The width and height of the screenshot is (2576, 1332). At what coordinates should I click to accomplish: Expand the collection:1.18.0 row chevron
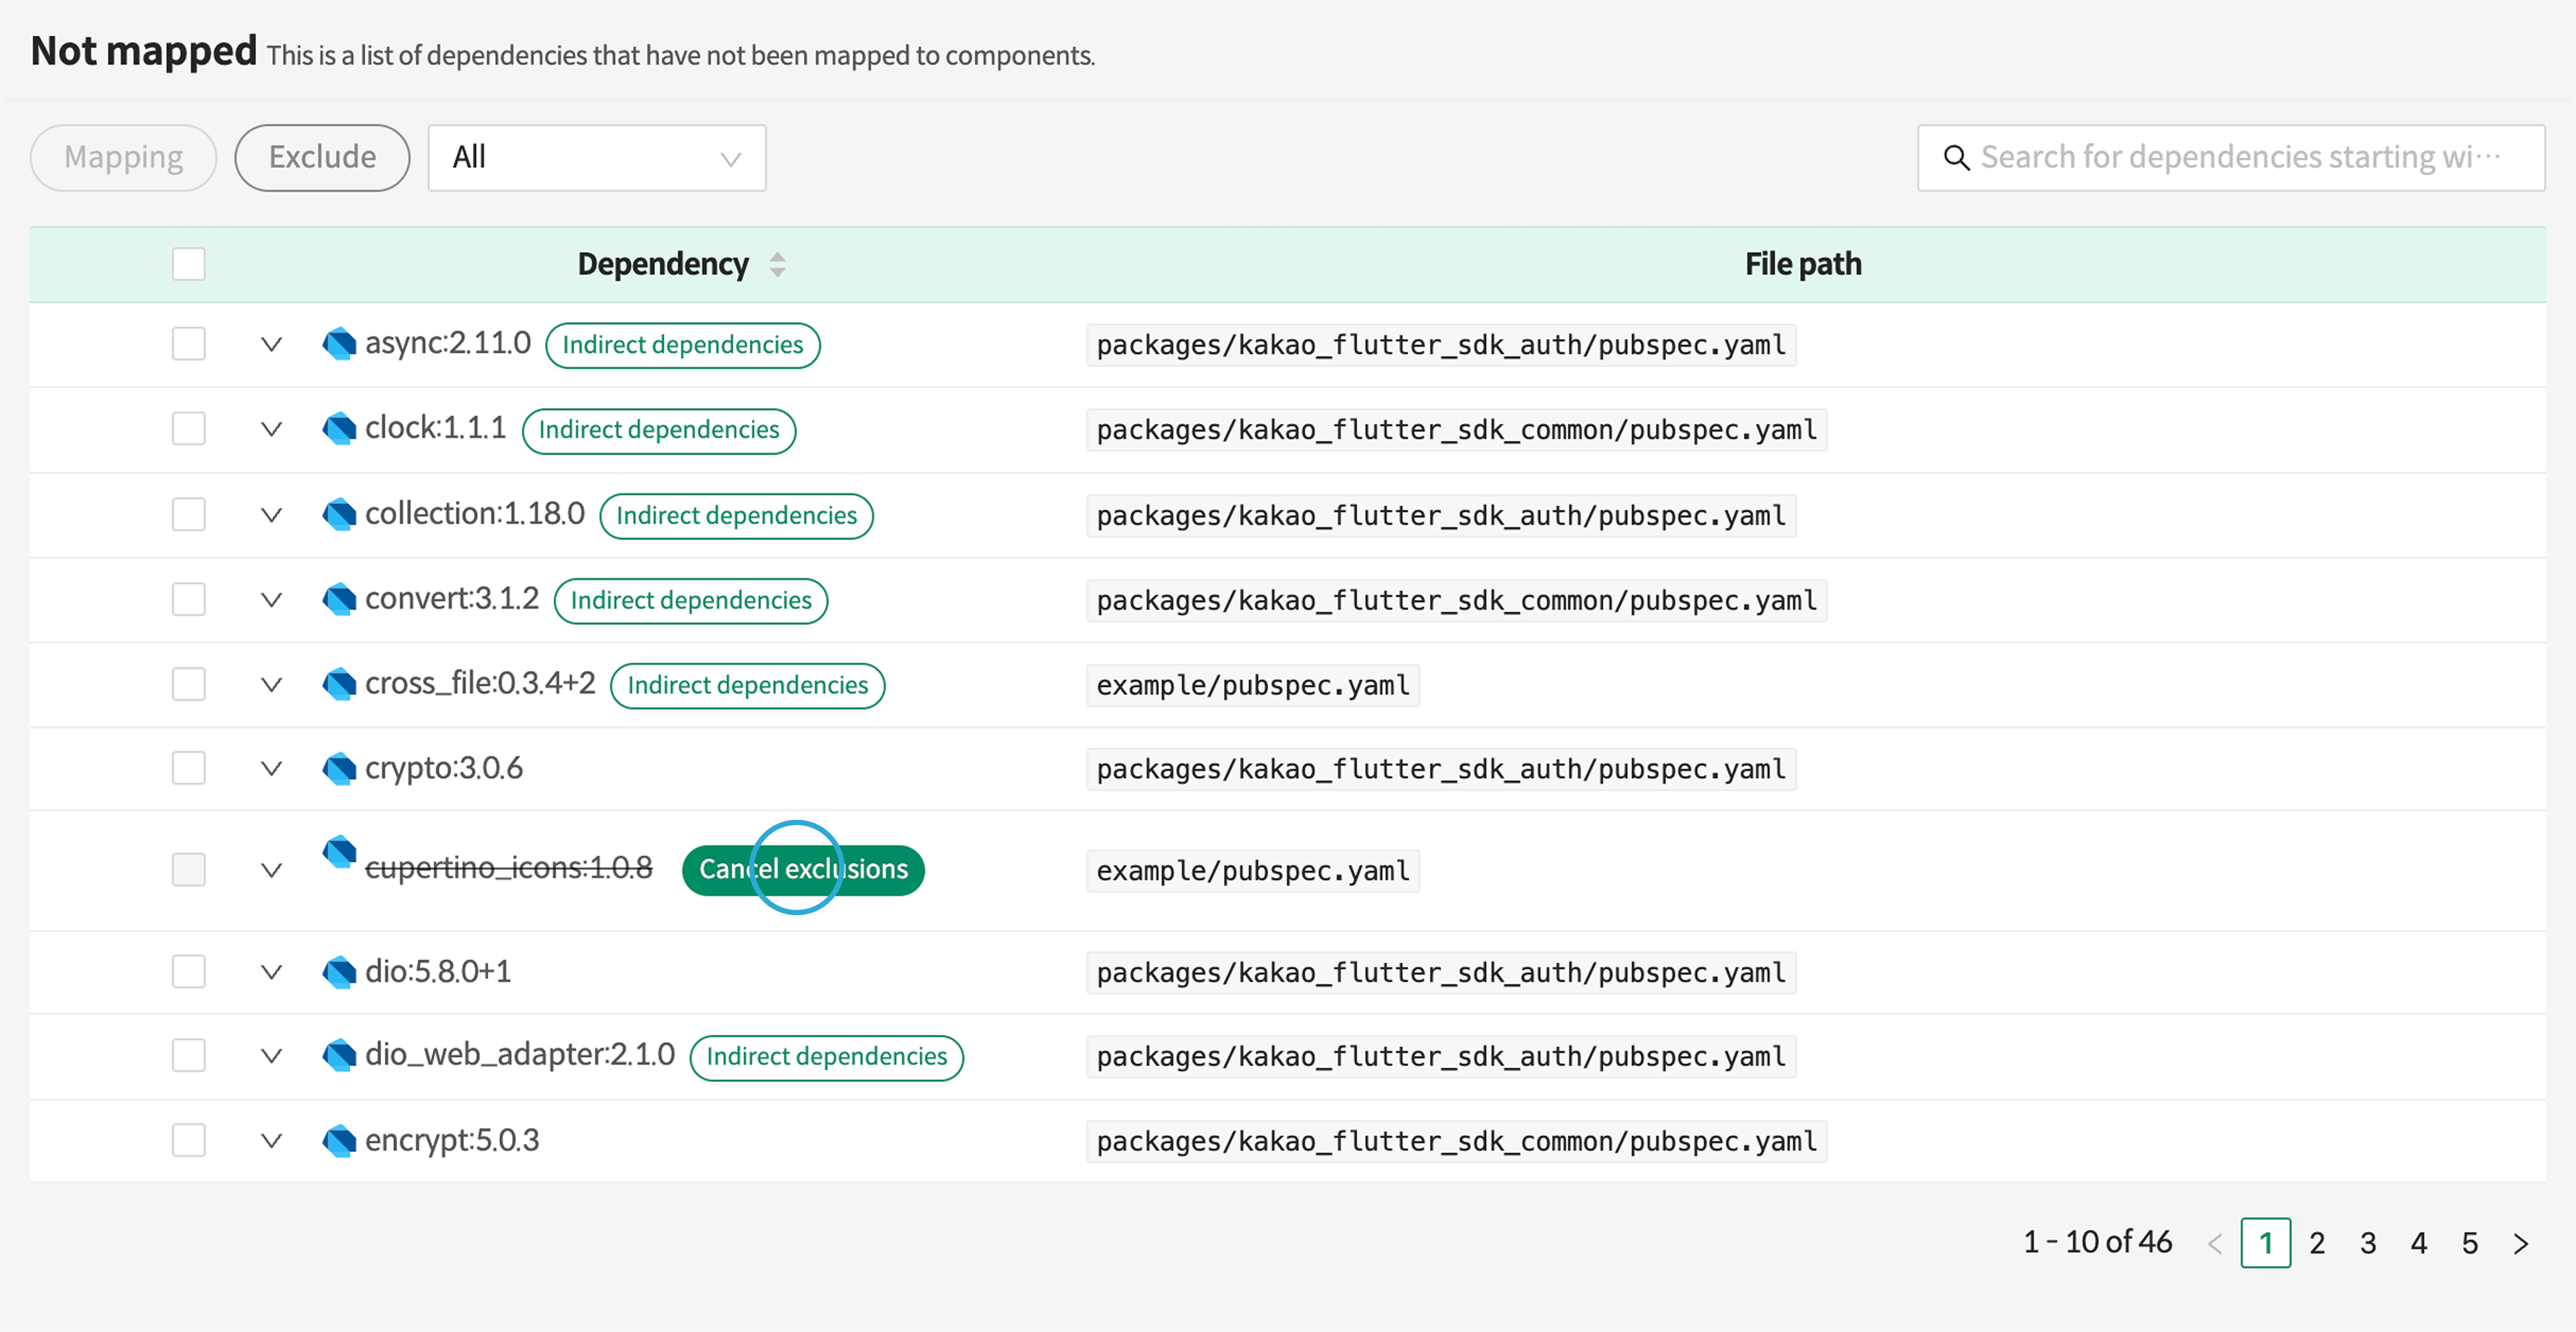271,515
